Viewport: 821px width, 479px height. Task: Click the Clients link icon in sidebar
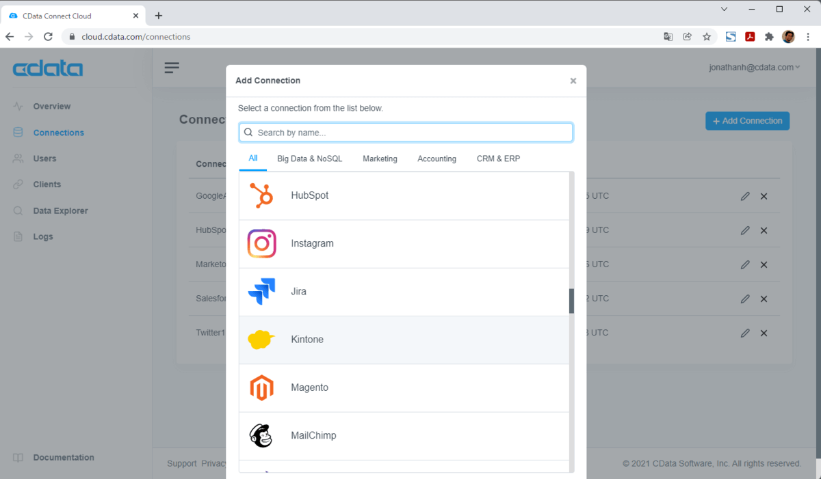coord(18,184)
